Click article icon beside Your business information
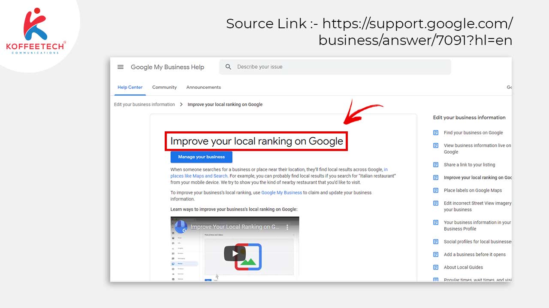 (x=436, y=222)
